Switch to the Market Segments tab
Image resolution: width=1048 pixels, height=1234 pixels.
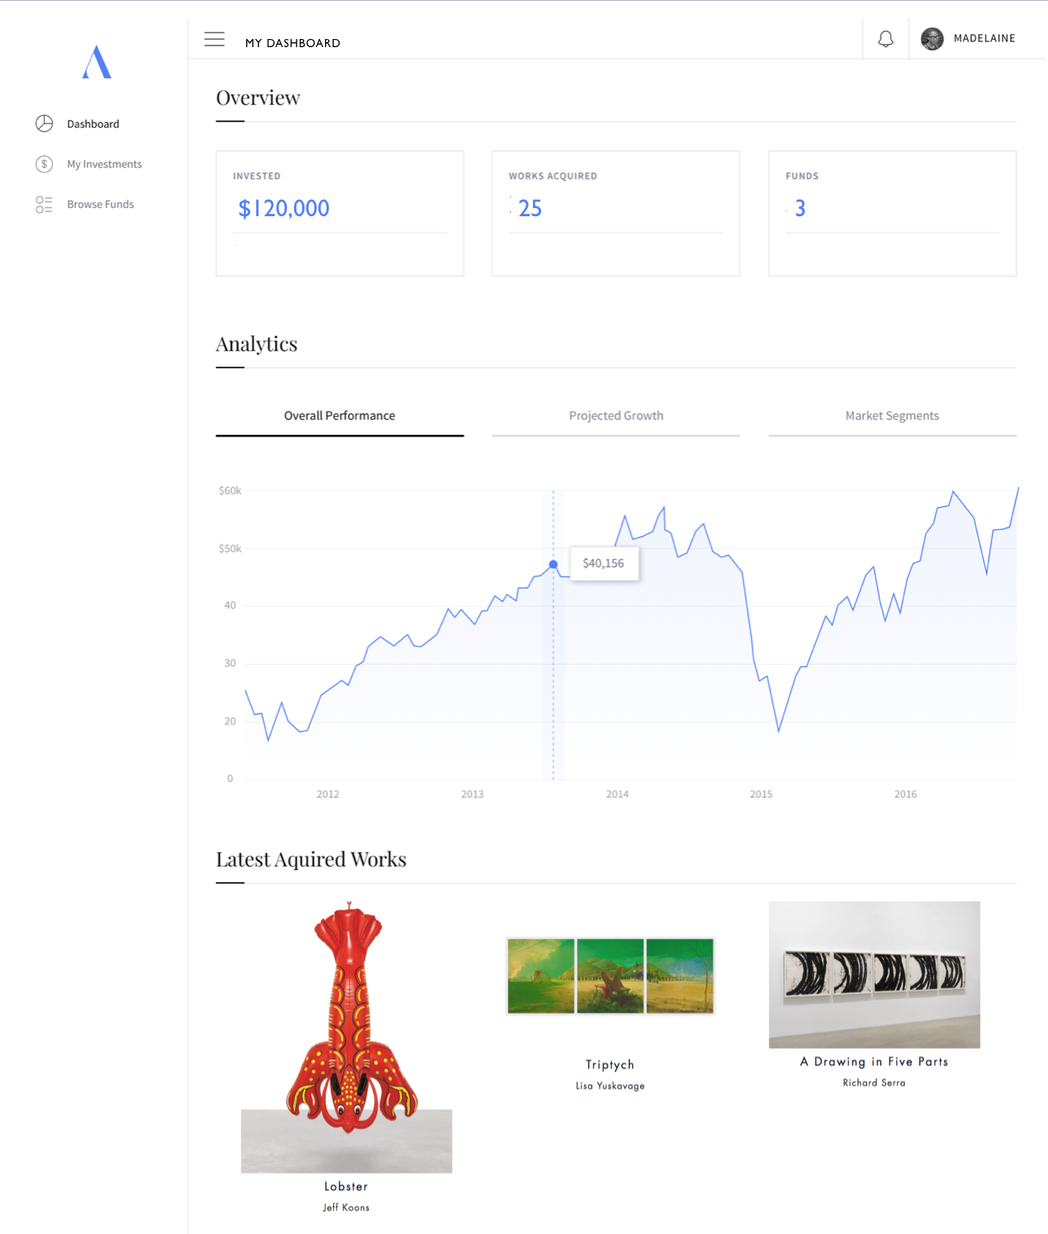point(892,415)
